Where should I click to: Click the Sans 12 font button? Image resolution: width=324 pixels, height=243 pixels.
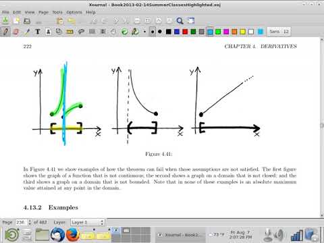[x=279, y=32]
